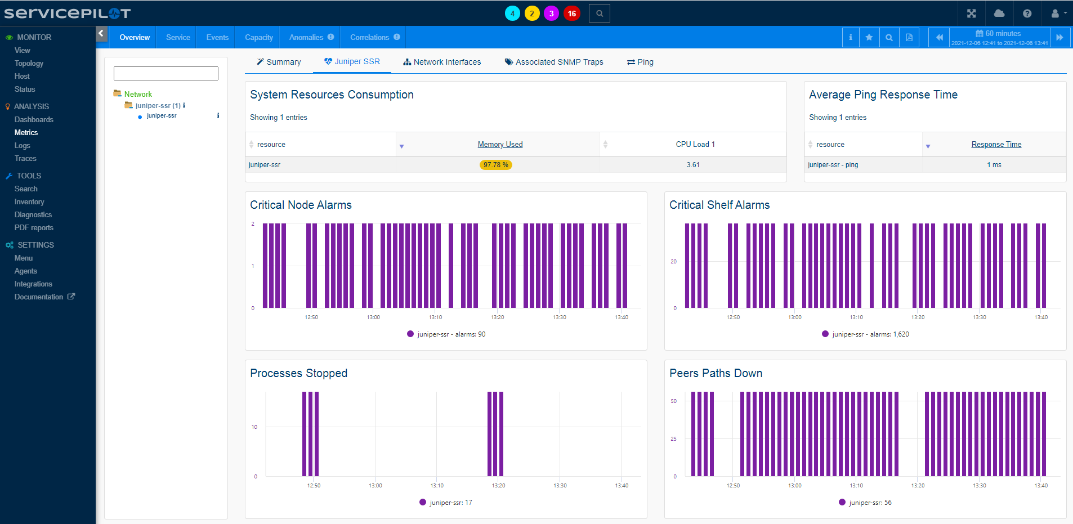Sort by the Memory Used column link
This screenshot has height=524, width=1073.
point(500,145)
